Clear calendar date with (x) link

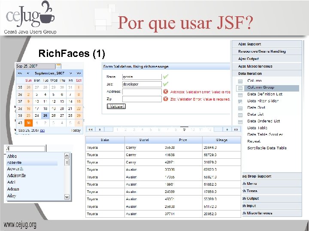click(42, 130)
